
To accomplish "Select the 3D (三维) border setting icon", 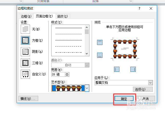I will (x=25, y=63).
